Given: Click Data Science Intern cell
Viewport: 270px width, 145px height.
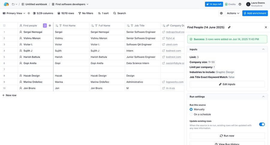Looking at the screenshot, I should [142, 63].
